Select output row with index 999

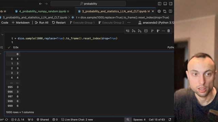click(x=13, y=106)
